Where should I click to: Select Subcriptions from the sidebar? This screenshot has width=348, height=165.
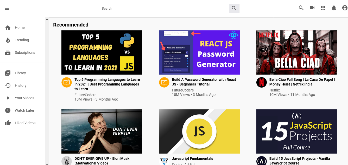coord(25,52)
